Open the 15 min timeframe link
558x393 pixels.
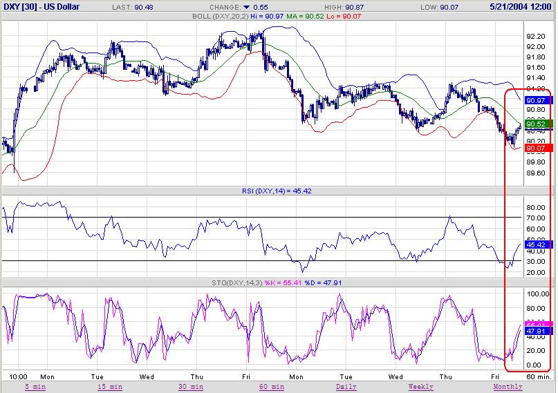(110, 387)
